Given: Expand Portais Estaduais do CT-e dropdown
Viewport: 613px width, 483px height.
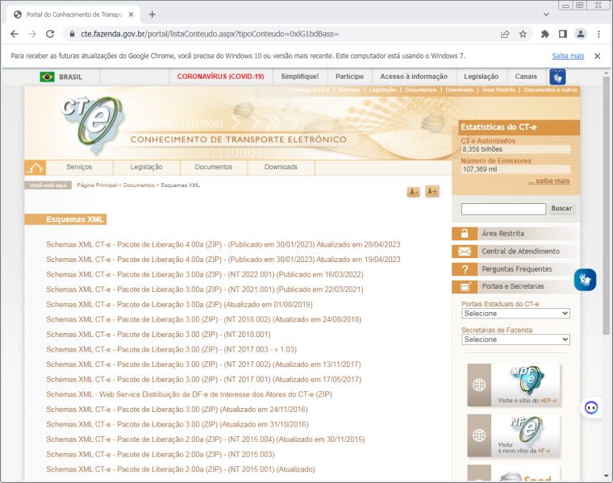Looking at the screenshot, I should click(515, 314).
